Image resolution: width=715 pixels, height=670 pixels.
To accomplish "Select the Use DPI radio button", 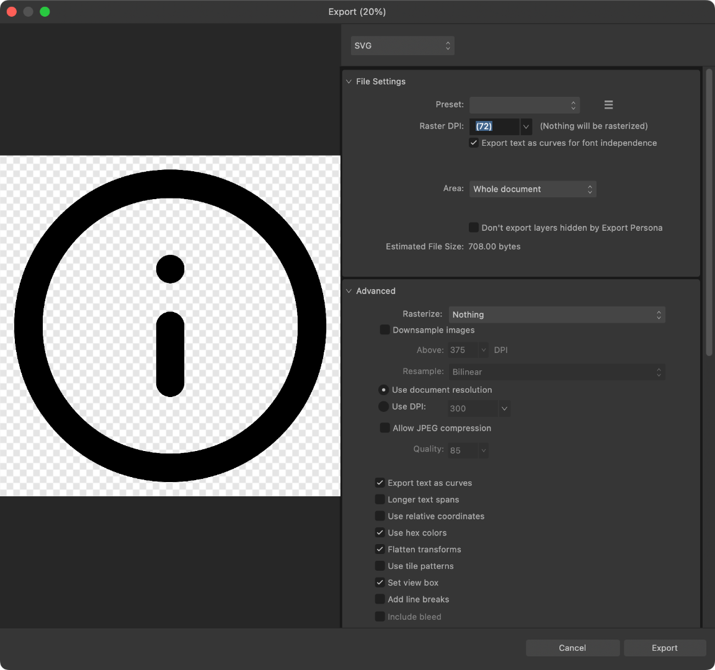I will tap(384, 408).
